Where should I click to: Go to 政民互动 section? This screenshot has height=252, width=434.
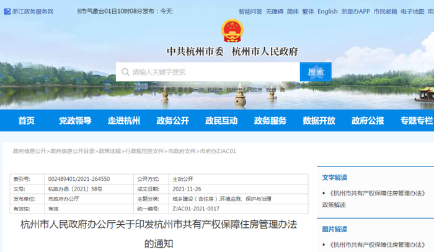221,121
